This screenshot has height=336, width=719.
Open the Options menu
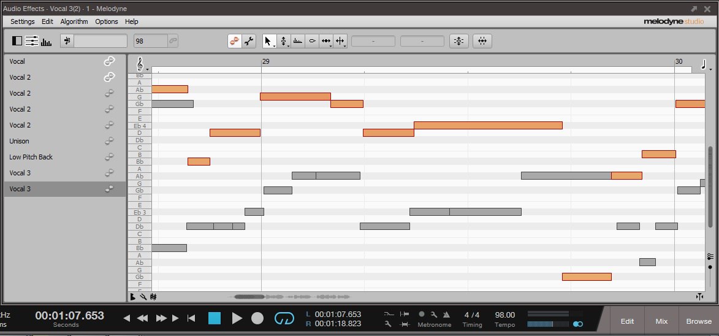click(x=107, y=21)
